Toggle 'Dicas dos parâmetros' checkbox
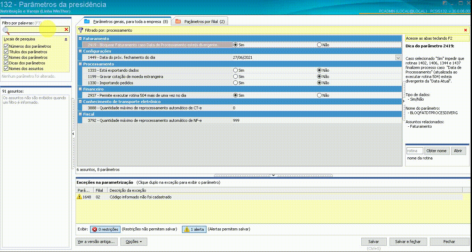 (x=6, y=63)
